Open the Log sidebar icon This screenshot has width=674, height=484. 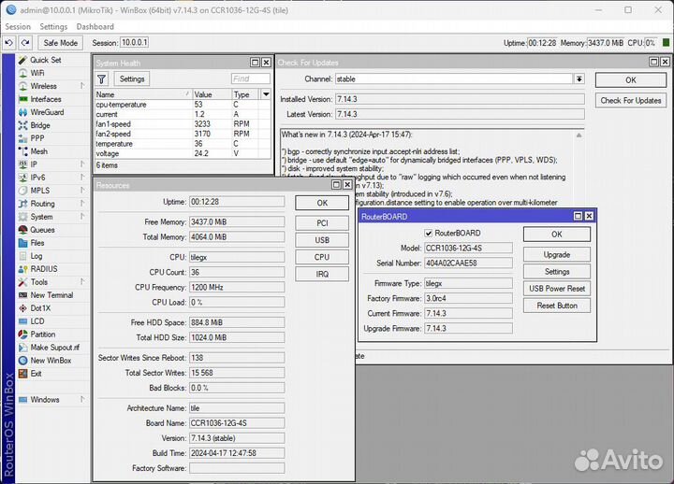click(22, 256)
